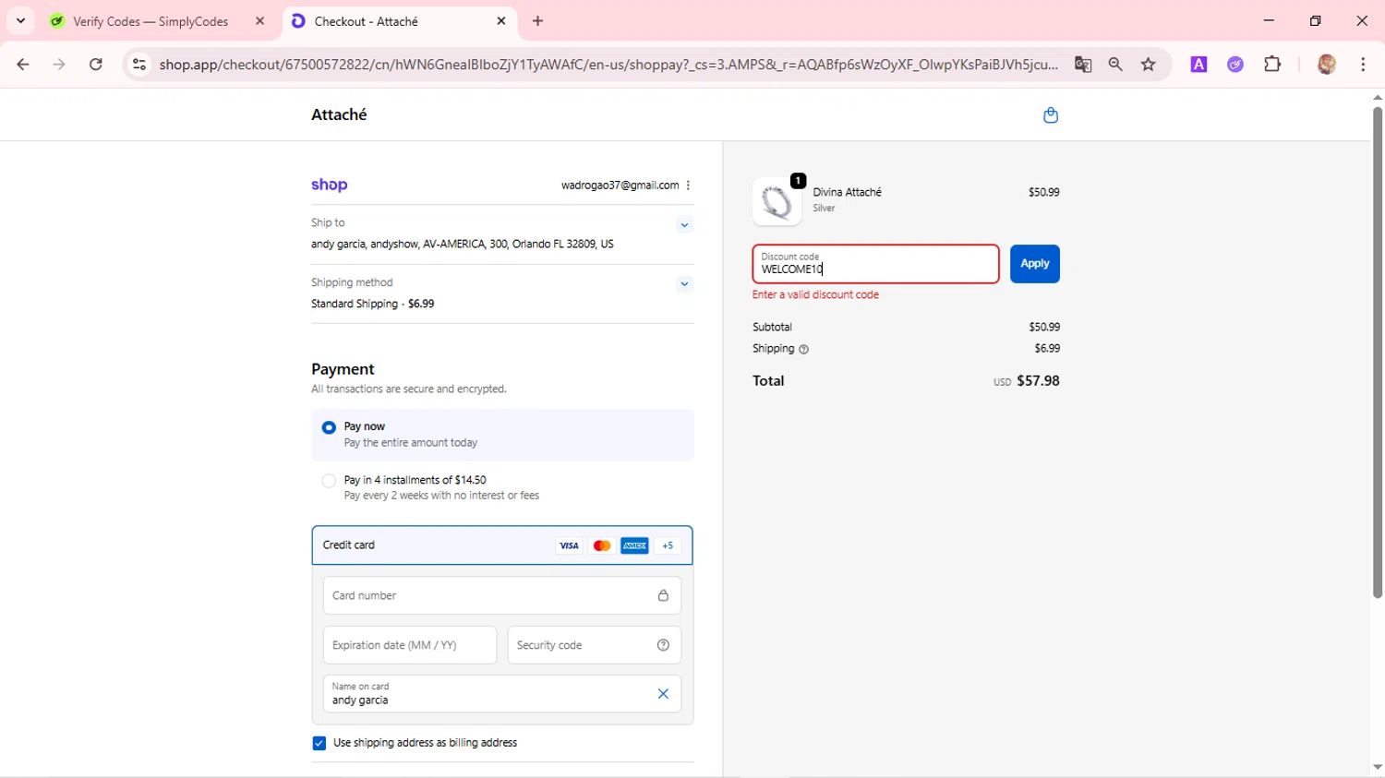
Task: Expand the Shipping method section
Action: [x=684, y=284]
